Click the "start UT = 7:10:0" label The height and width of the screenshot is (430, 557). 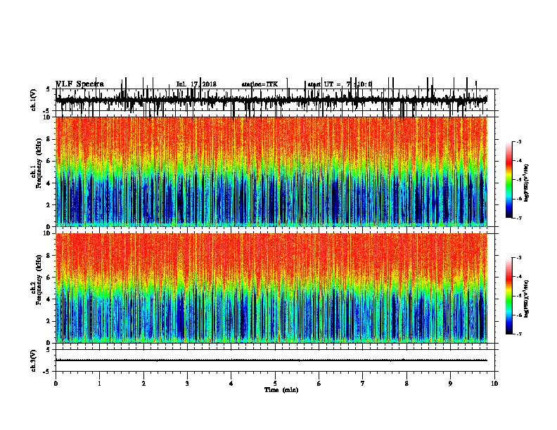[340, 84]
